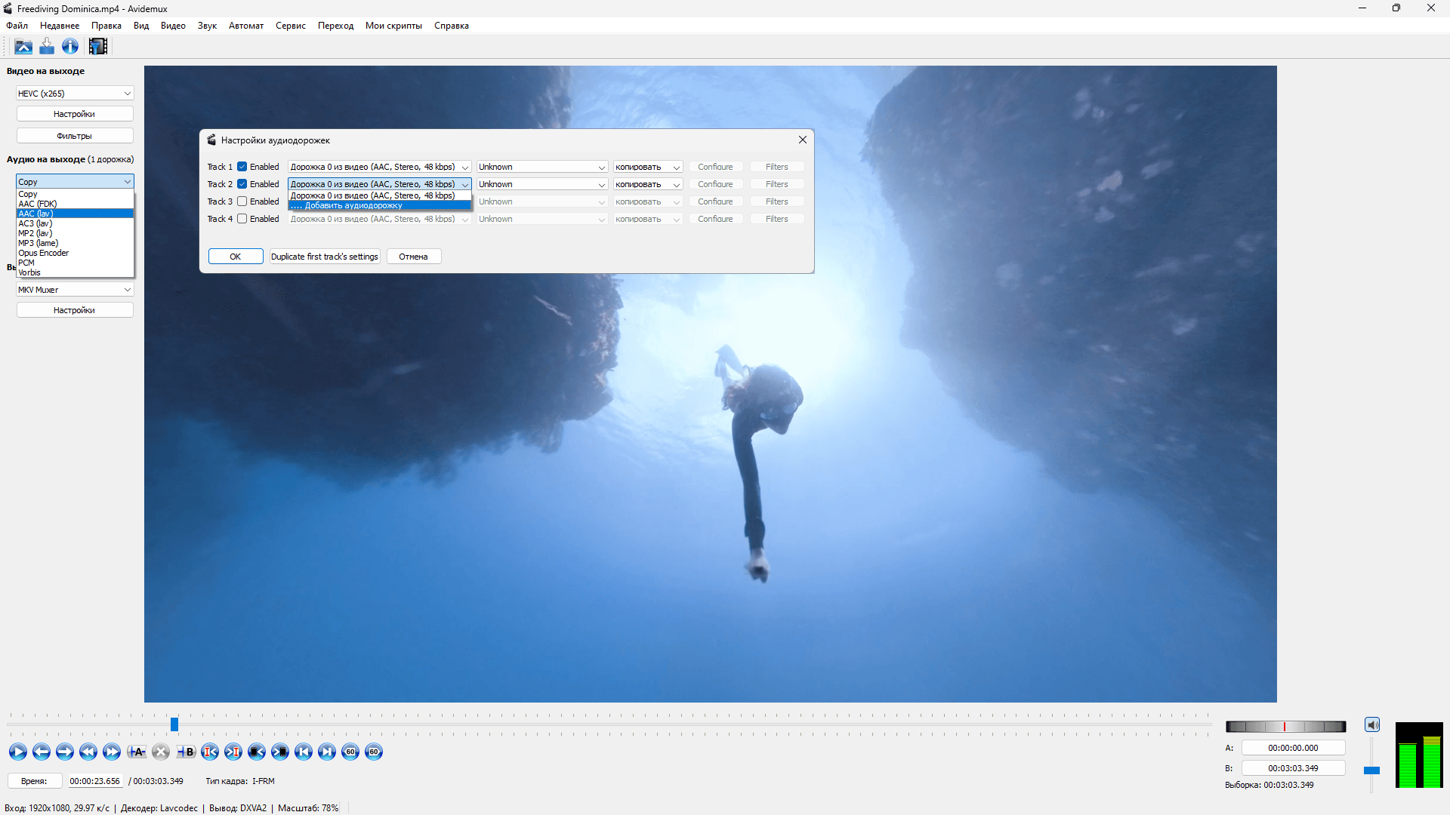The width and height of the screenshot is (1450, 815).
Task: Click the timeline position slider handle
Action: [174, 724]
